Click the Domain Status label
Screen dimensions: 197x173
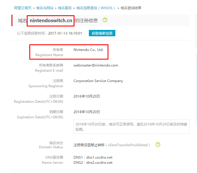point(51,147)
